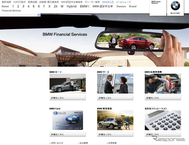Image resolution: width=189 pixels, height=145 pixels.
Task: Open the X models menu
Action: tap(49, 6)
